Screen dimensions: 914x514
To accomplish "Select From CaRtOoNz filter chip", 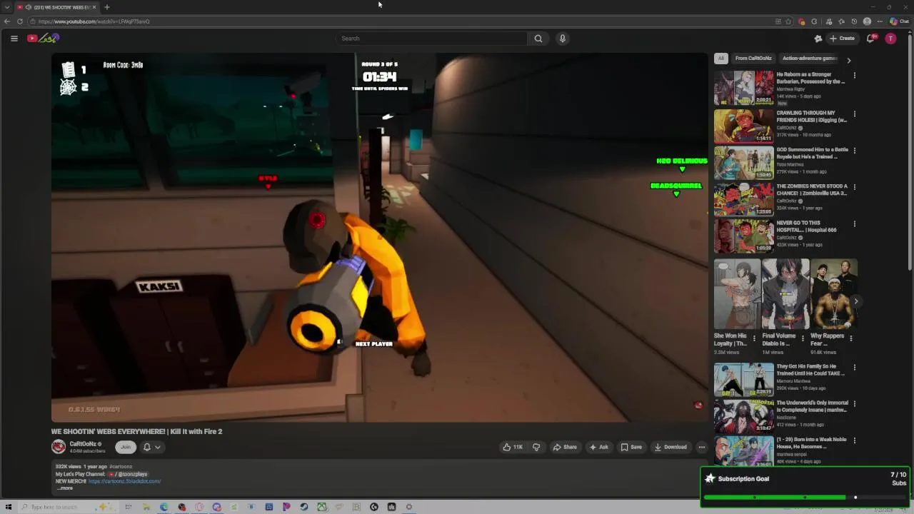I will 753,59.
